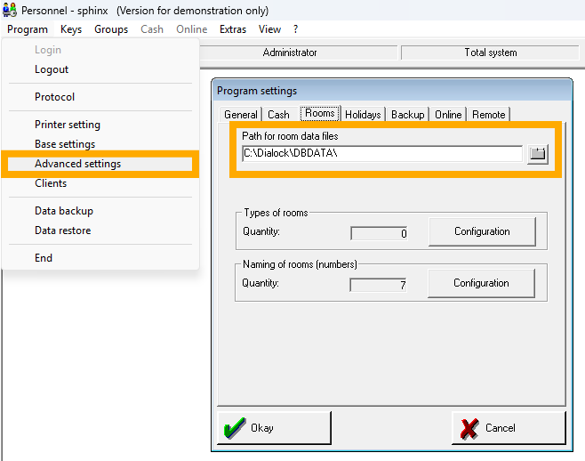585x461 pixels.
Task: Click the green checkmark Okay button
Action: (x=274, y=428)
